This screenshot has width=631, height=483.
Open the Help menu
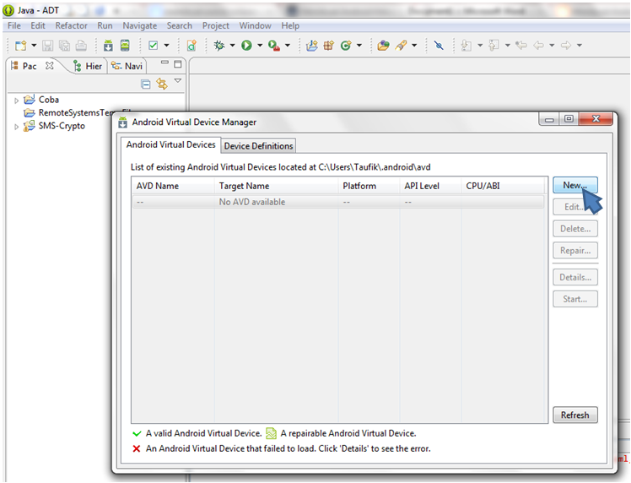[290, 26]
